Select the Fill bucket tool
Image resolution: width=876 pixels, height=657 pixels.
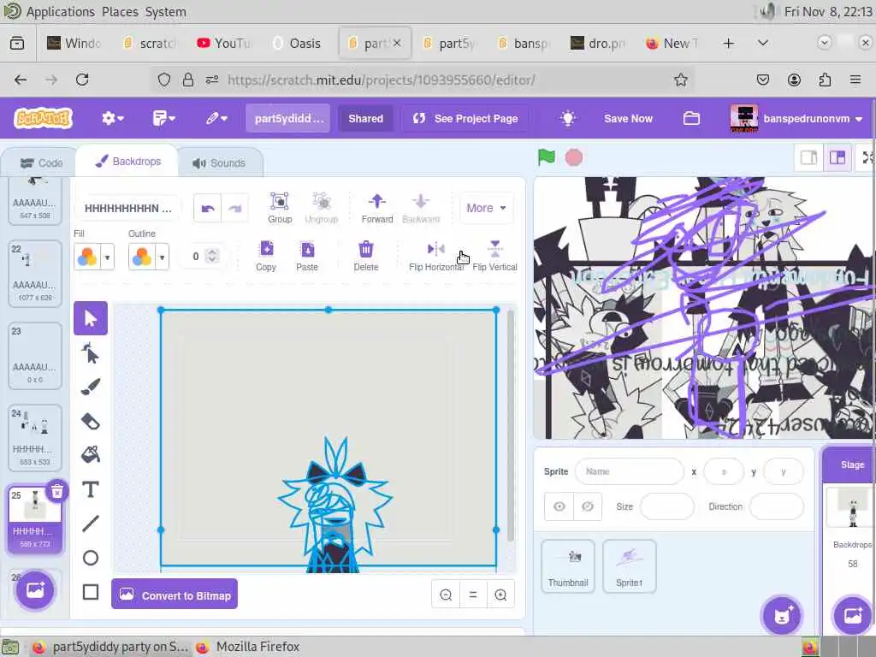[91, 455]
